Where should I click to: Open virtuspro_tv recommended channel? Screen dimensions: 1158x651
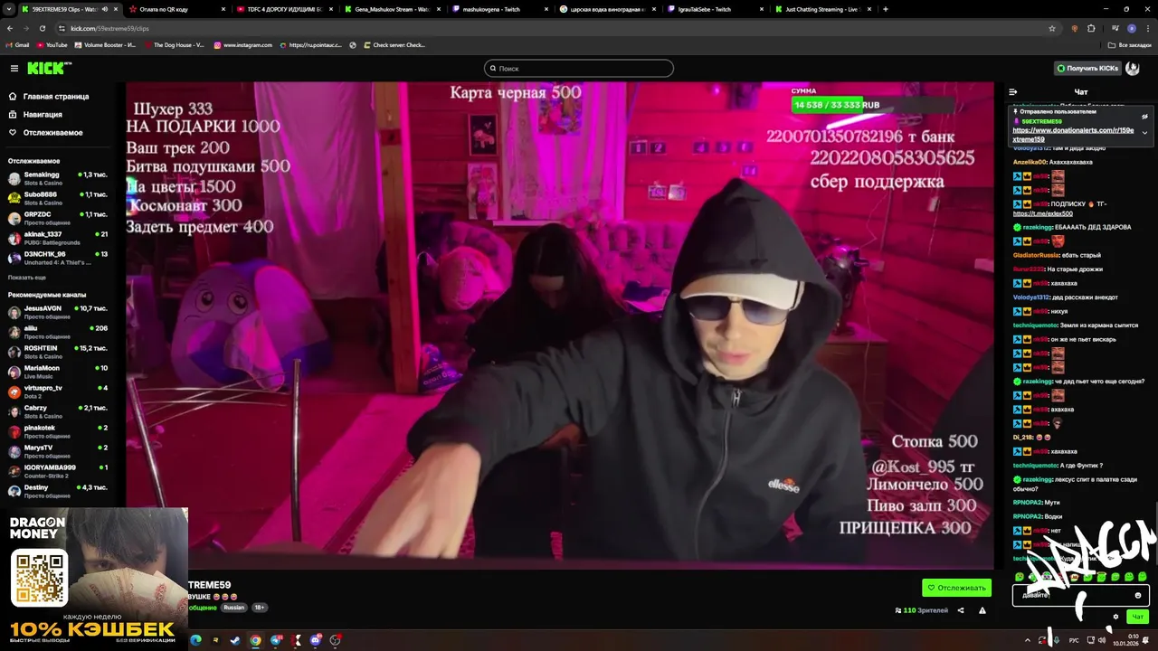click(x=57, y=392)
